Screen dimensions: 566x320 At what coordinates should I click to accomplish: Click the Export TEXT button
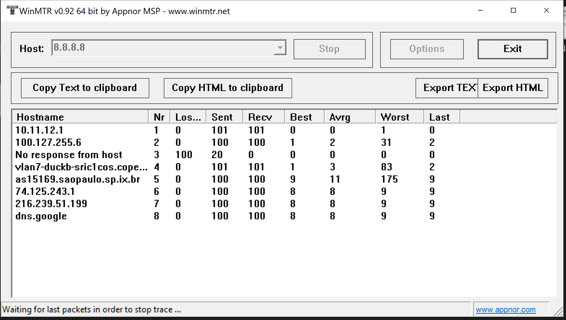pyautogui.click(x=447, y=88)
